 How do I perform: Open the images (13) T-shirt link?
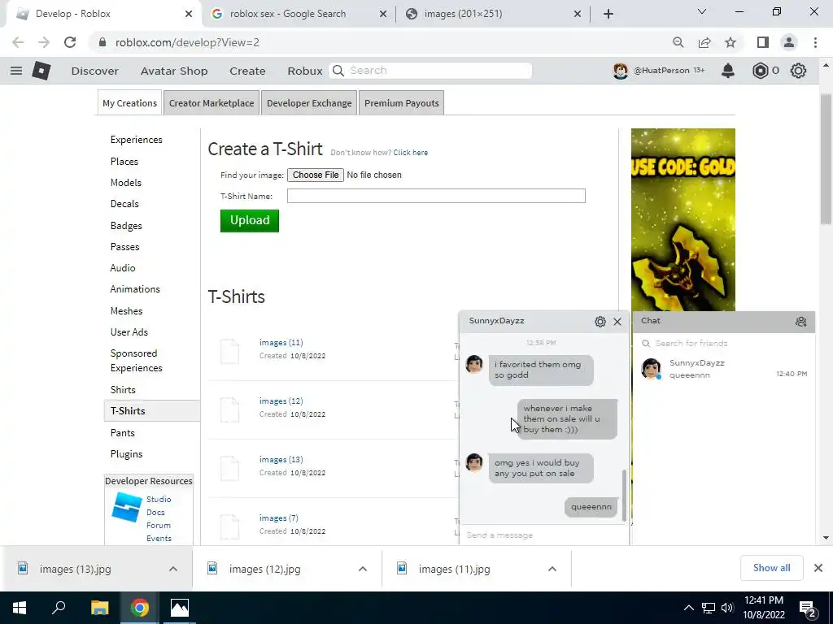[281, 460]
